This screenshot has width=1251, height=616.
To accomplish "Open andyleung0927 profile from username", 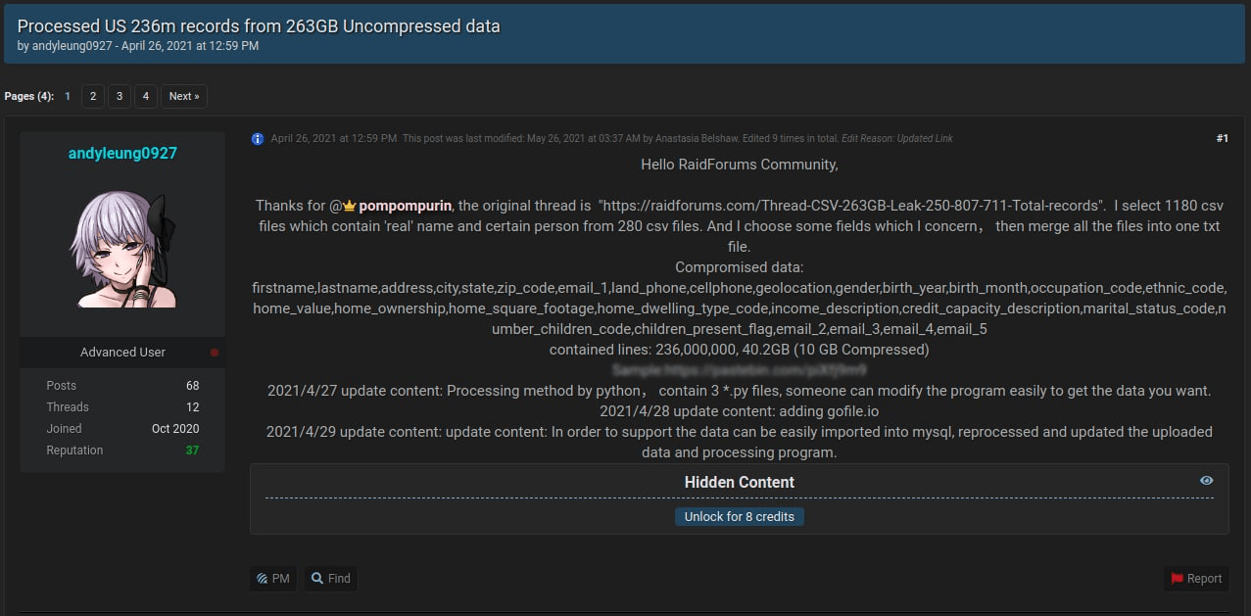I will [x=122, y=154].
